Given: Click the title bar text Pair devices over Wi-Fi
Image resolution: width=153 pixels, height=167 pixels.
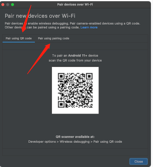Looking at the screenshot, I should pyautogui.click(x=75, y=4).
